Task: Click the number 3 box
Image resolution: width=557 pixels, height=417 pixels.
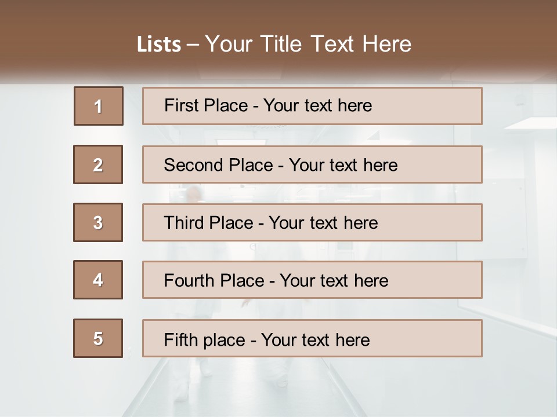Action: tap(98, 222)
